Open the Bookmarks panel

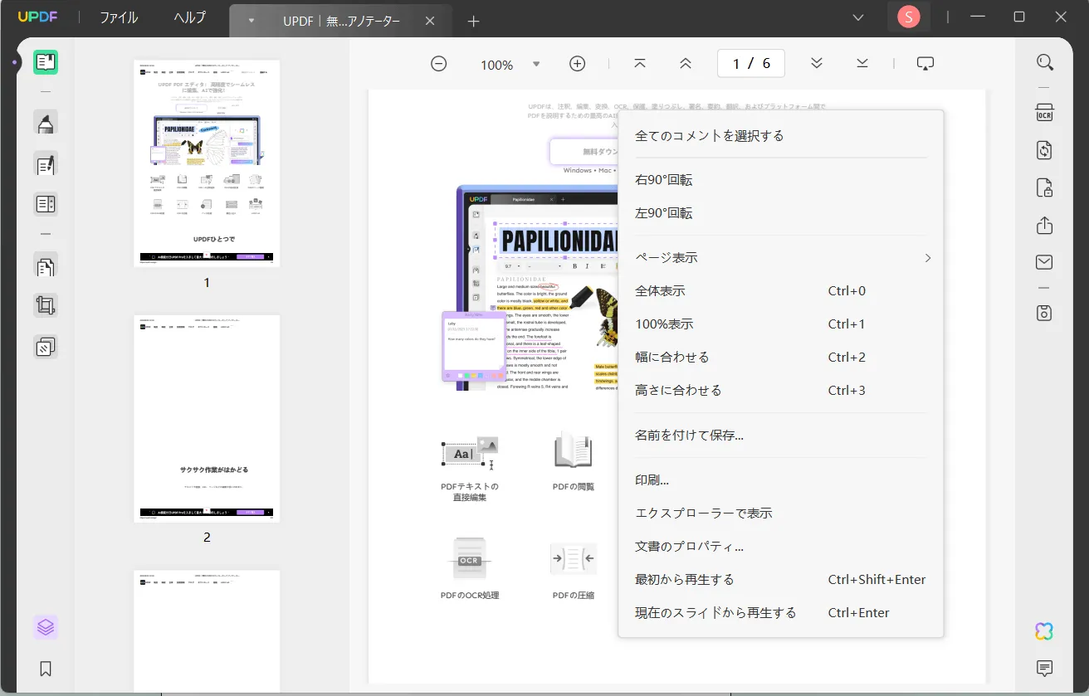pos(46,669)
